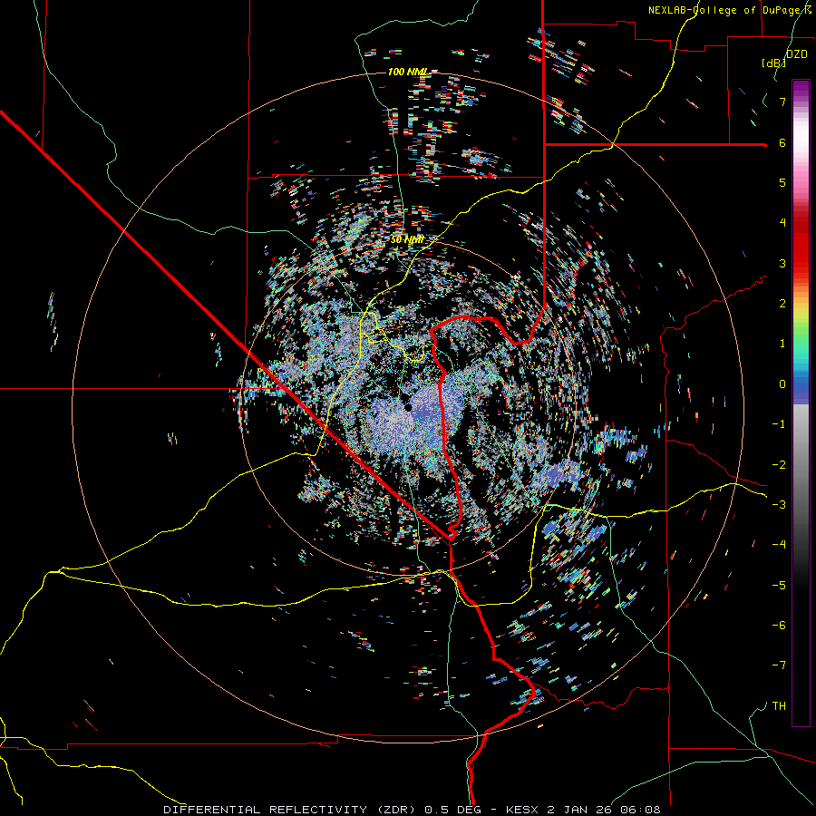Click the -2 label on the color scale
Image resolution: width=816 pixels, height=816 pixels.
(779, 465)
